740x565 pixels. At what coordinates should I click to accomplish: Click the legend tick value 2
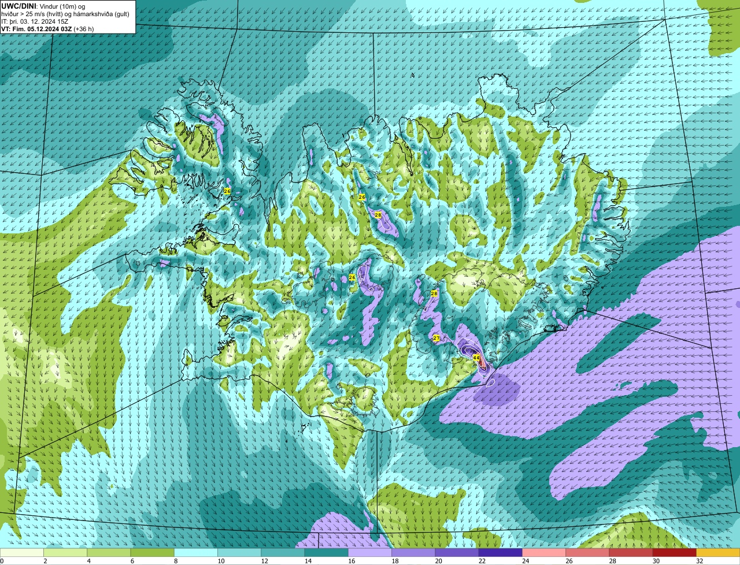tap(45, 561)
